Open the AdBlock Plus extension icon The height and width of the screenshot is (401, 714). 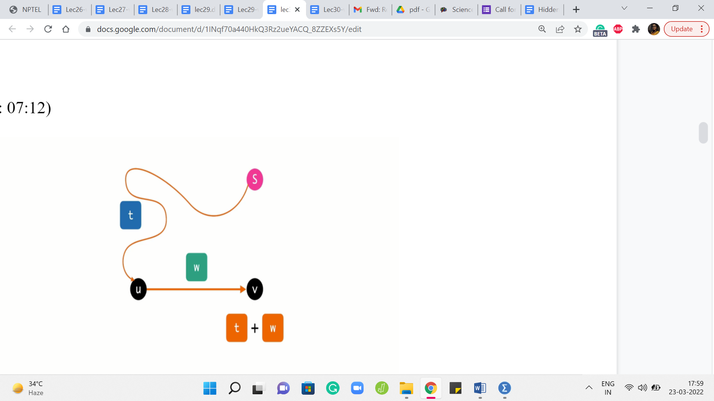coord(618,29)
